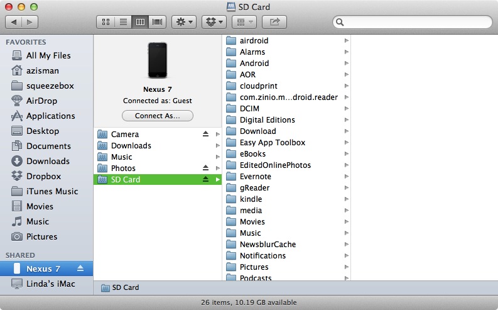
Task: Select the cloudprint folder
Action: tap(288, 86)
